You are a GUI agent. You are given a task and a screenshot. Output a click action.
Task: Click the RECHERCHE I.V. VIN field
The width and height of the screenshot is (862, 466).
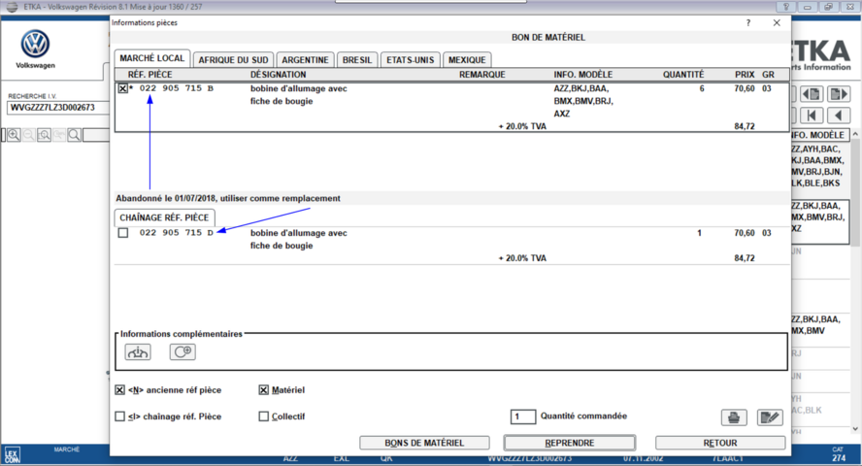[58, 108]
